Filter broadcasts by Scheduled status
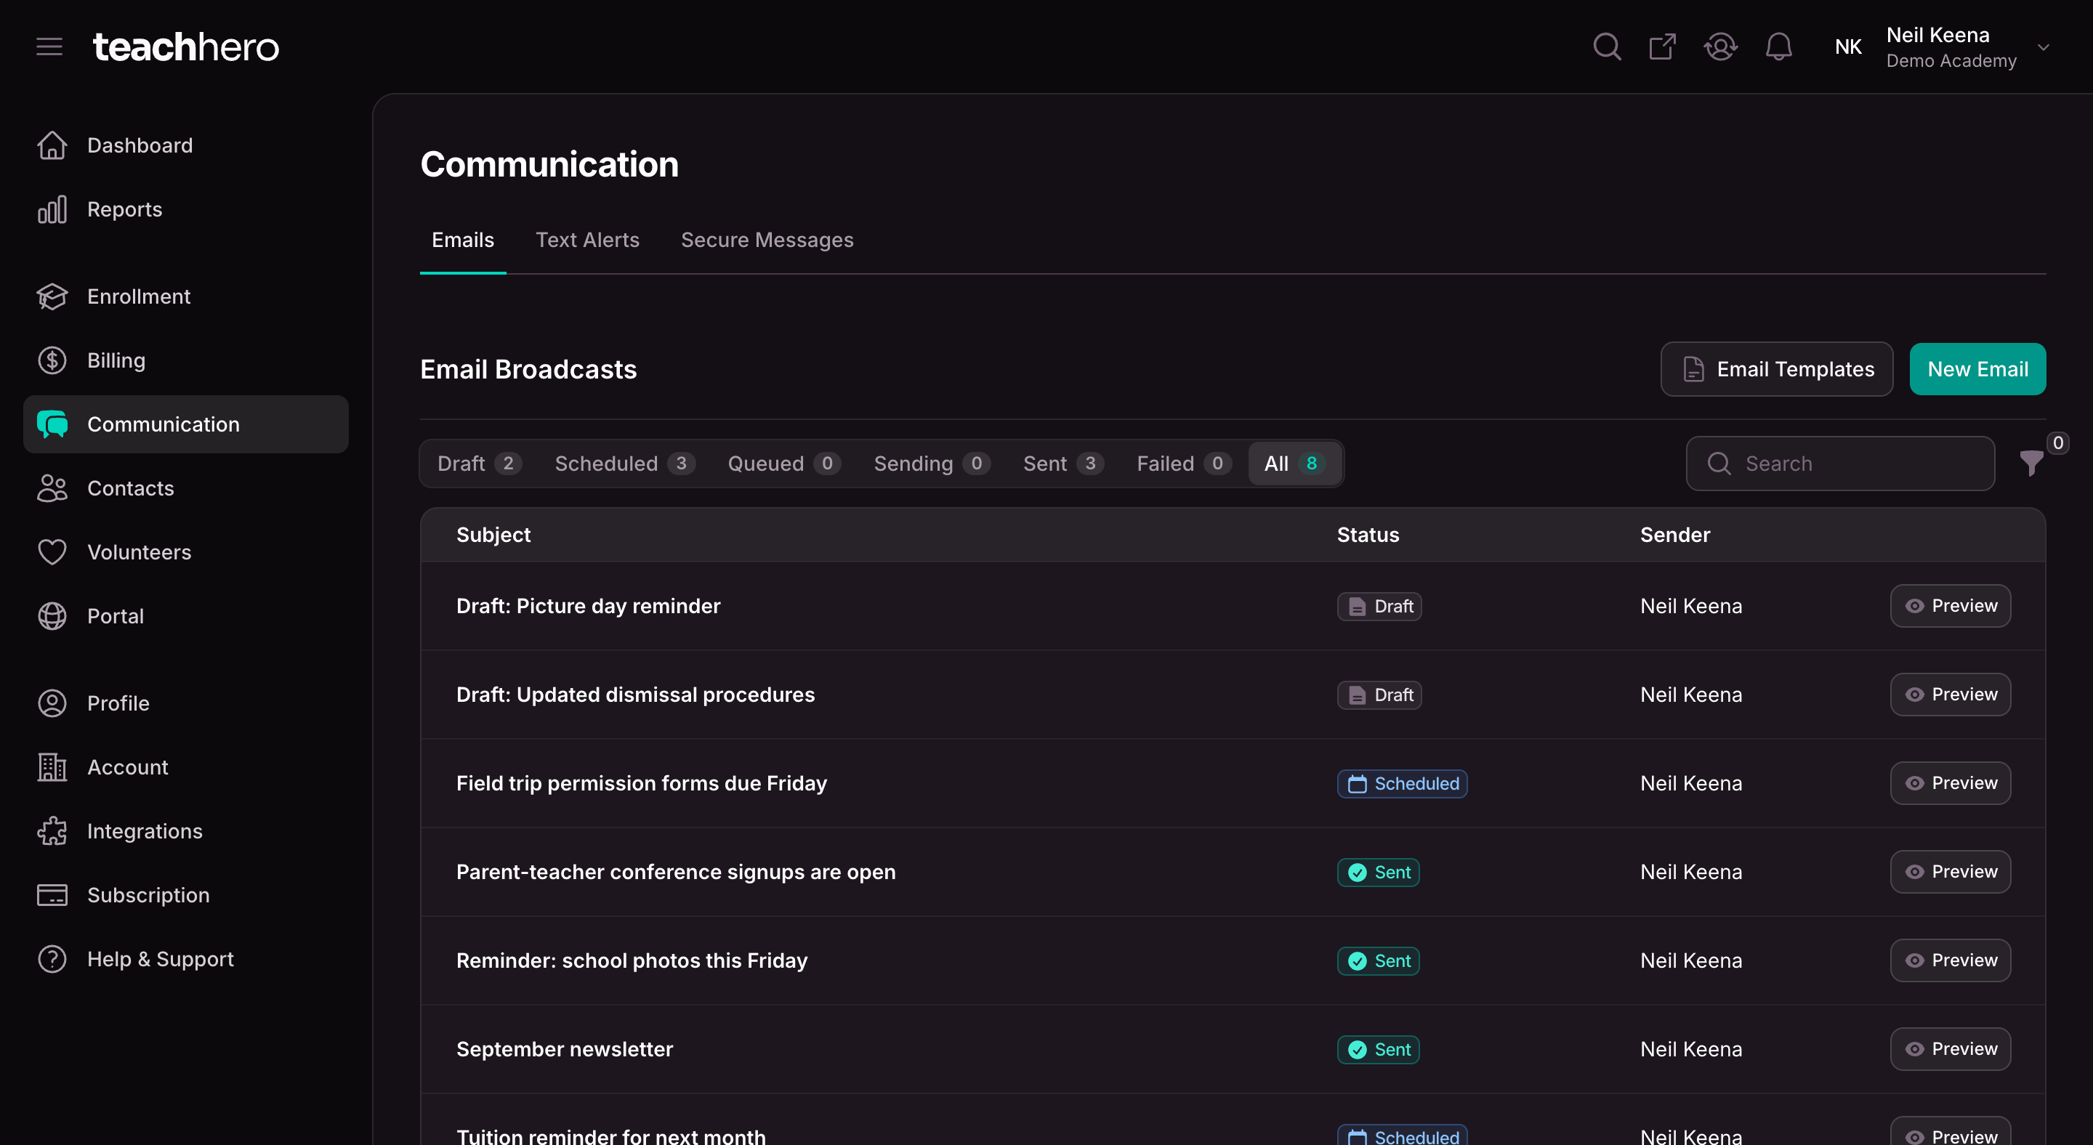This screenshot has width=2093, height=1145. click(x=624, y=464)
